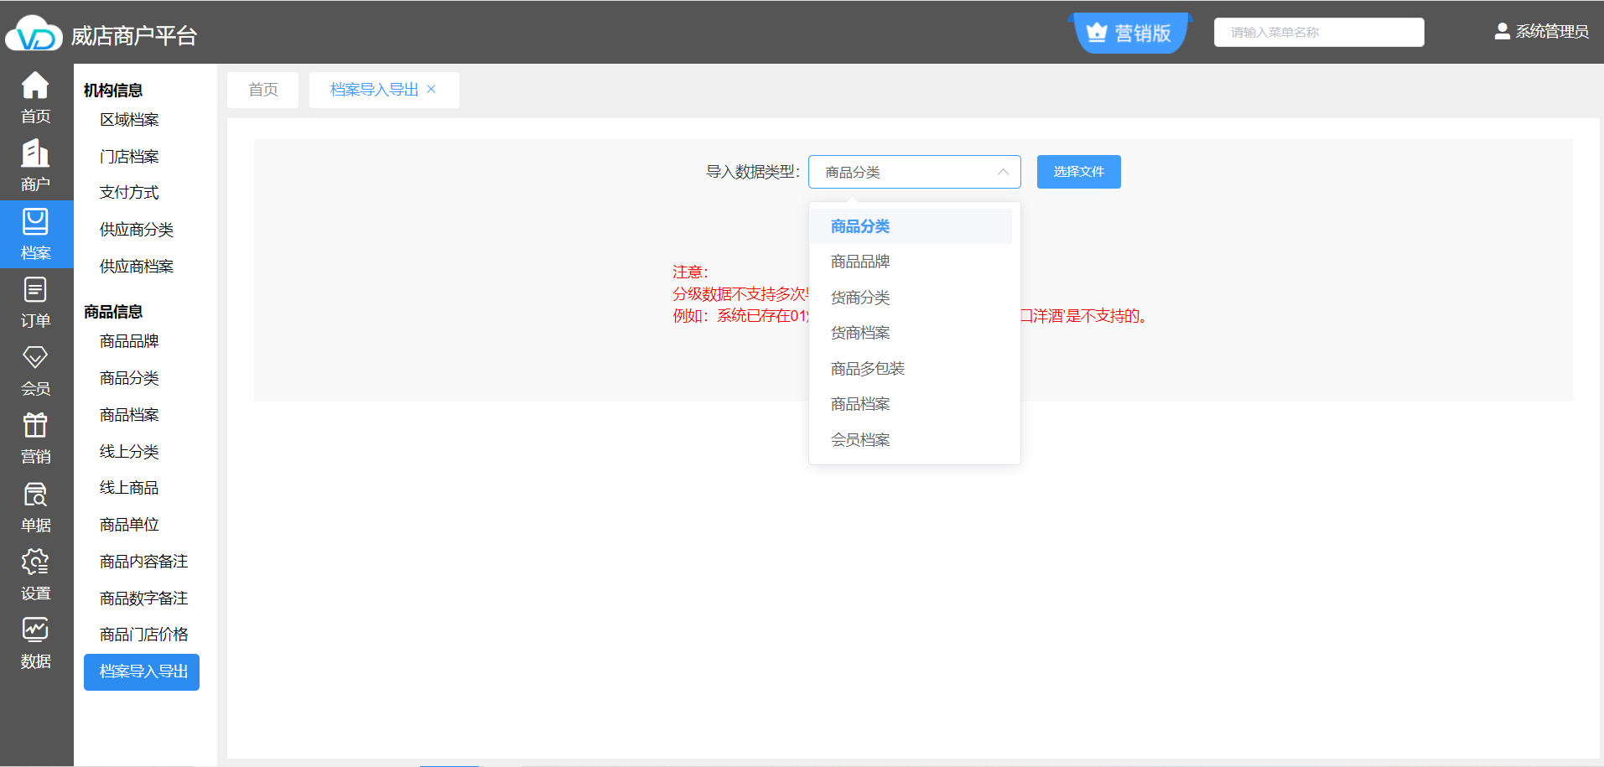Open the 商户 merchant sidebar icon

tap(35, 154)
